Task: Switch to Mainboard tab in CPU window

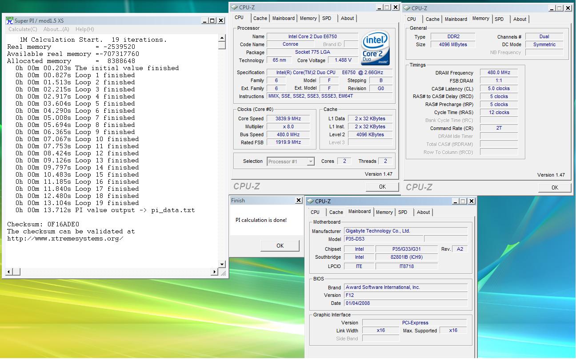Action: pos(284,18)
